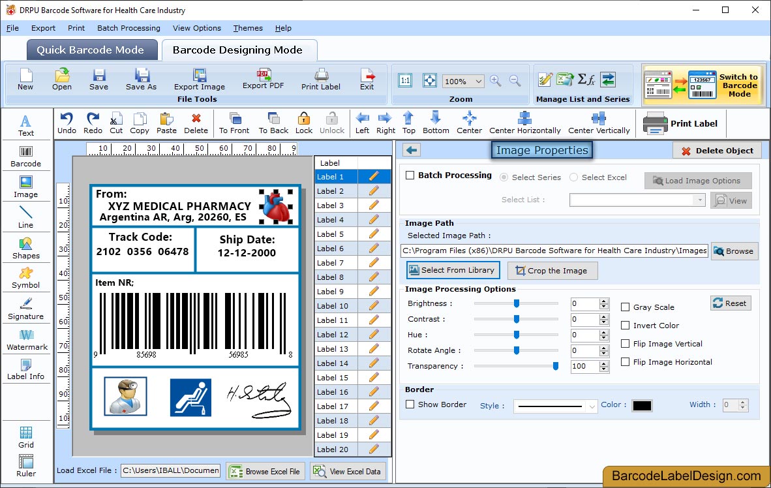The height and width of the screenshot is (488, 771).
Task: Increase Rotate Angle with up arrow
Action: (604, 347)
